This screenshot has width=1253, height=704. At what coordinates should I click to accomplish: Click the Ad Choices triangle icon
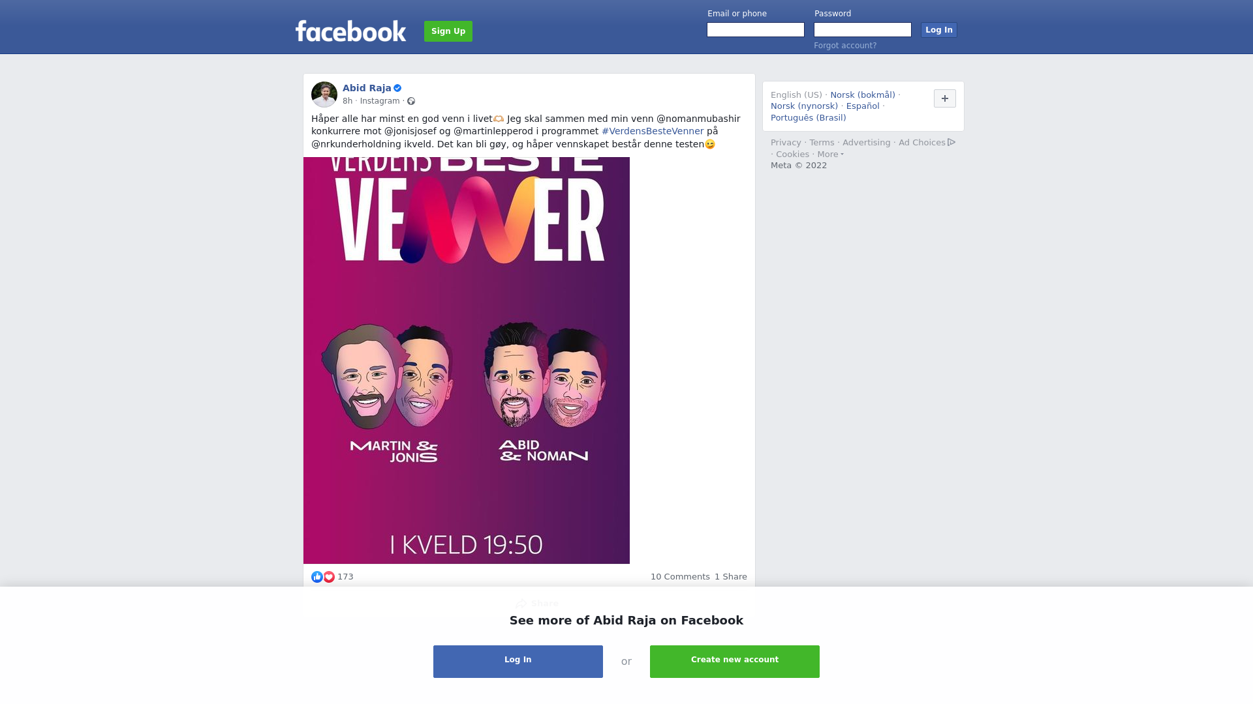click(951, 142)
